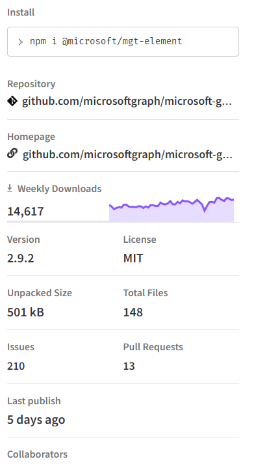Click the Version label
Viewport: 267px width, 470px height.
[23, 240]
